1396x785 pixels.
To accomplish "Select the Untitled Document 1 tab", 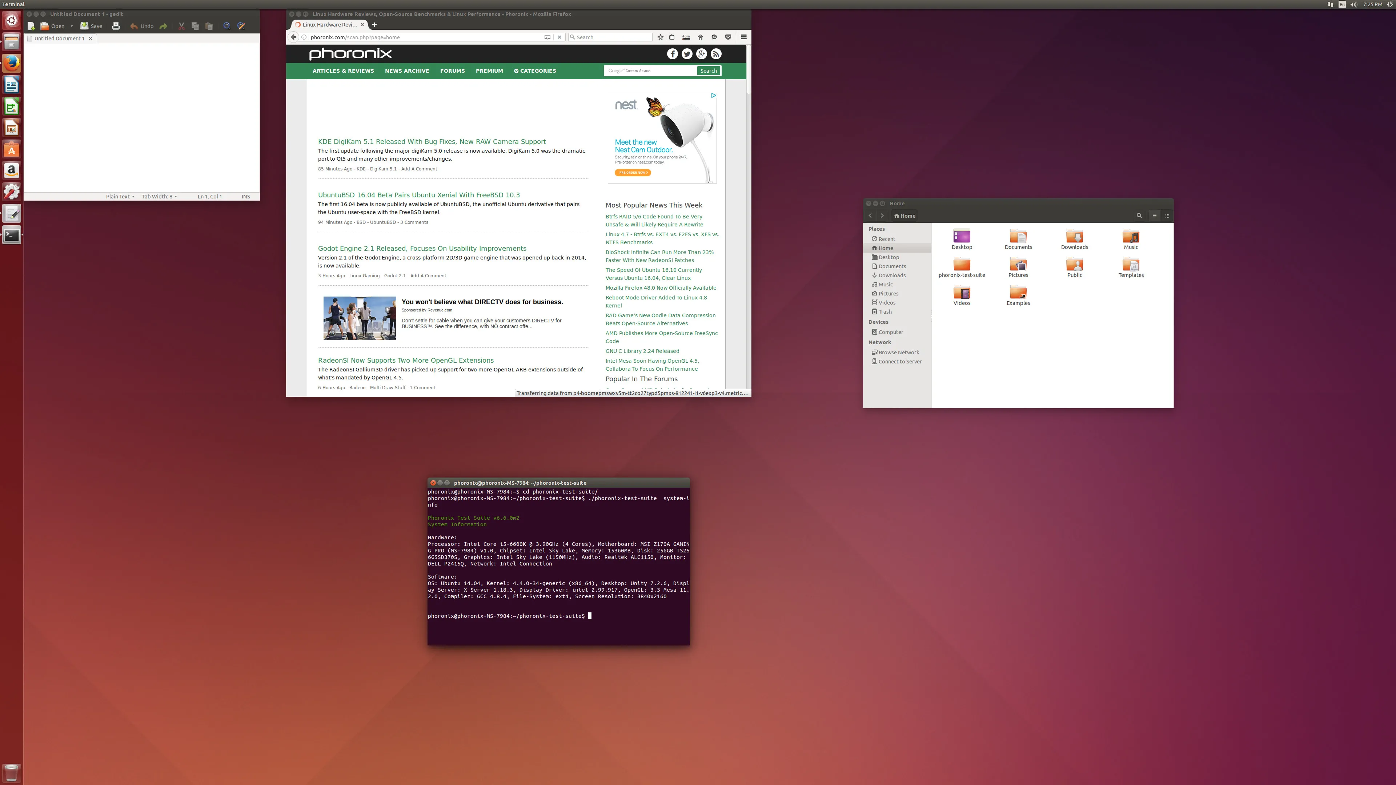I will [59, 39].
